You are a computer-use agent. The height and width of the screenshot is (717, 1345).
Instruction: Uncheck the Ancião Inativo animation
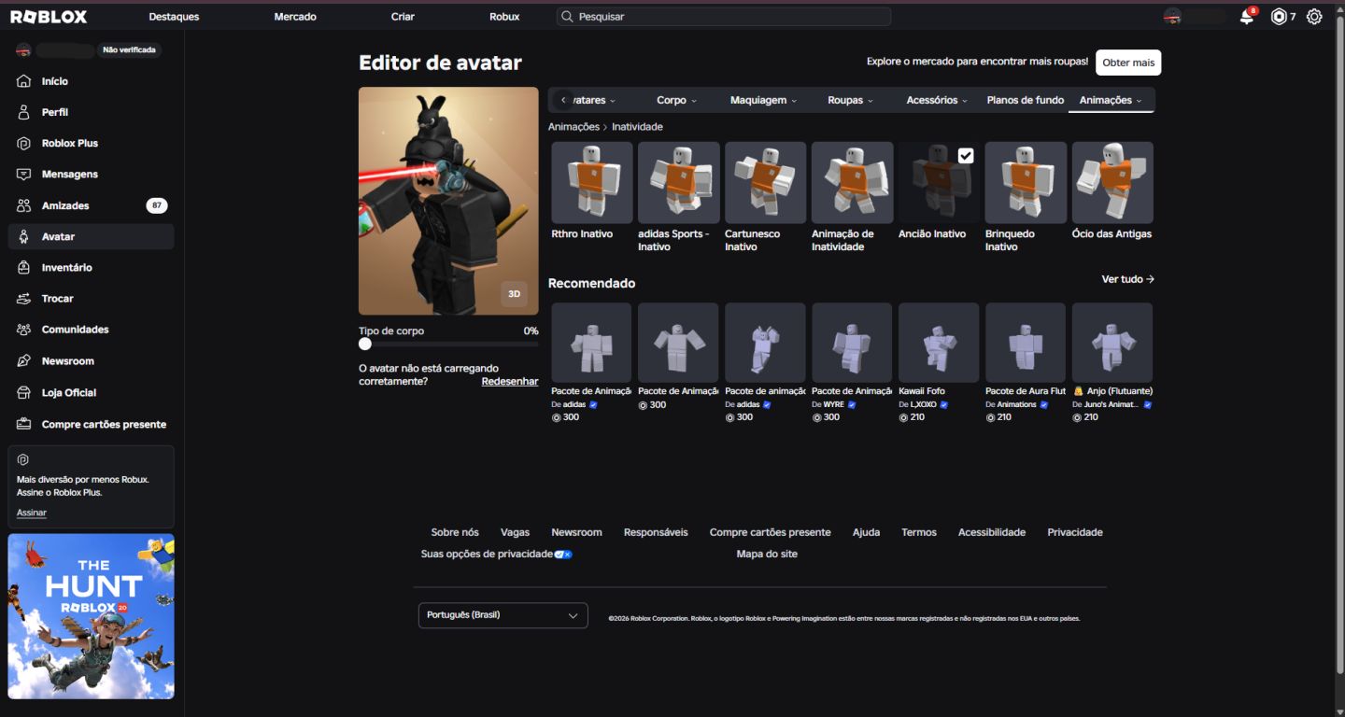966,156
